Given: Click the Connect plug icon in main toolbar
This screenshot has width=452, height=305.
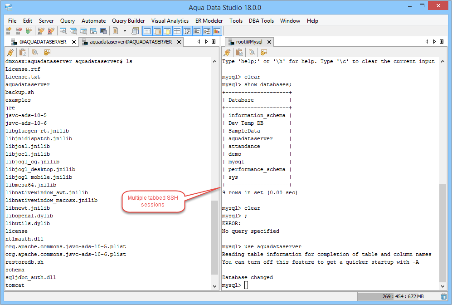Looking at the screenshot, I should coord(41,31).
